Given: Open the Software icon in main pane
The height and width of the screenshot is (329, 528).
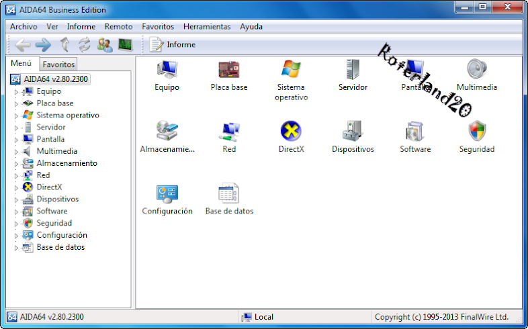Looking at the screenshot, I should click(415, 131).
